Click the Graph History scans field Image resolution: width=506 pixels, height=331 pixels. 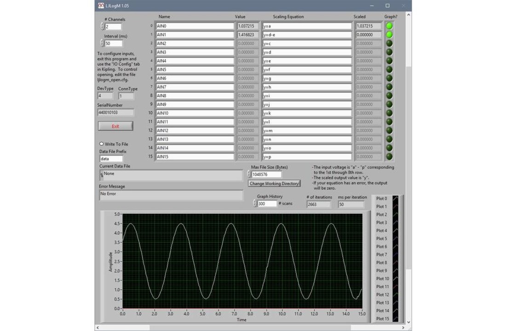pyautogui.click(x=267, y=204)
